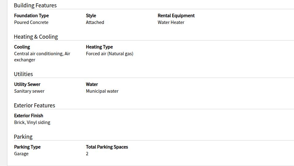
Task: Select the Total Parking Spaces label
Action: [107, 147]
